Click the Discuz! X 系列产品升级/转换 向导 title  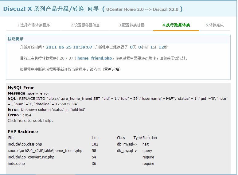pos(51,9)
